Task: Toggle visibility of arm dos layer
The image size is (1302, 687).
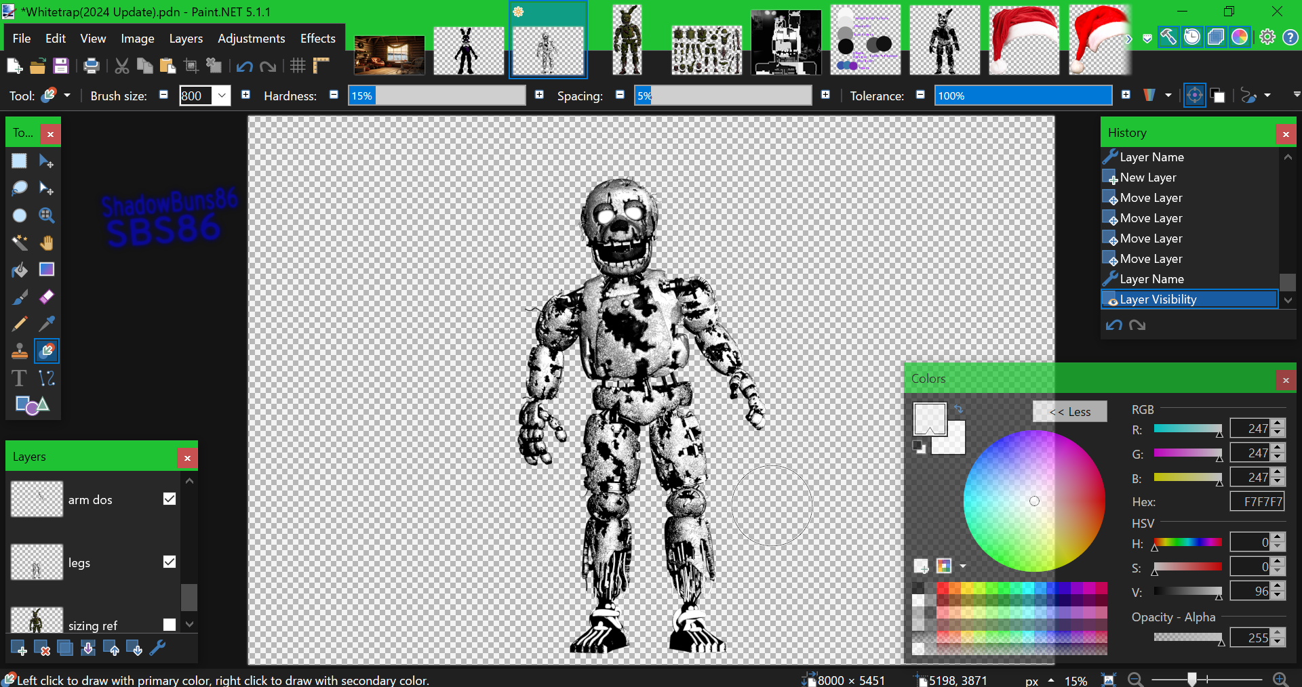Action: tap(170, 499)
